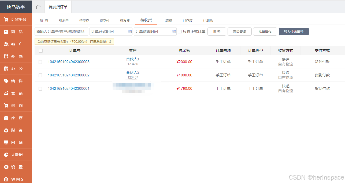Click the 订单类型 column header
Screen dimensions: 345x183
[255, 50]
